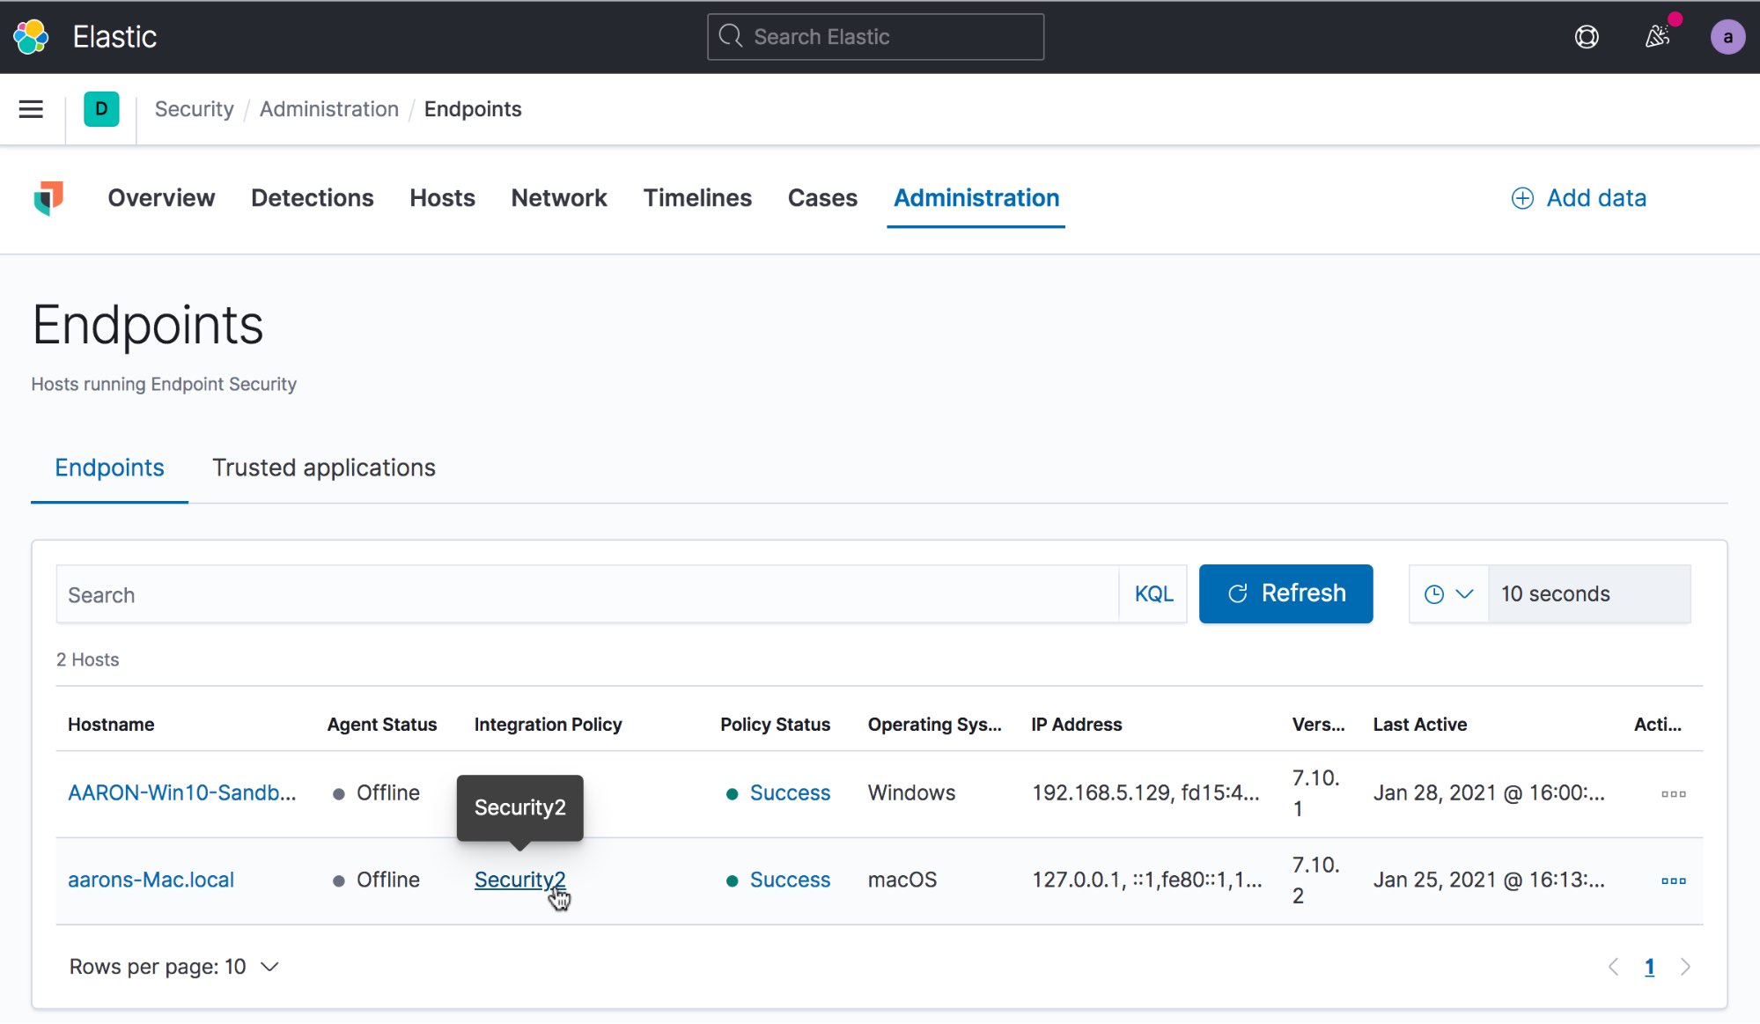Click the Endpoint Security shield icon
Image resolution: width=1760 pixels, height=1024 pixels.
click(50, 197)
